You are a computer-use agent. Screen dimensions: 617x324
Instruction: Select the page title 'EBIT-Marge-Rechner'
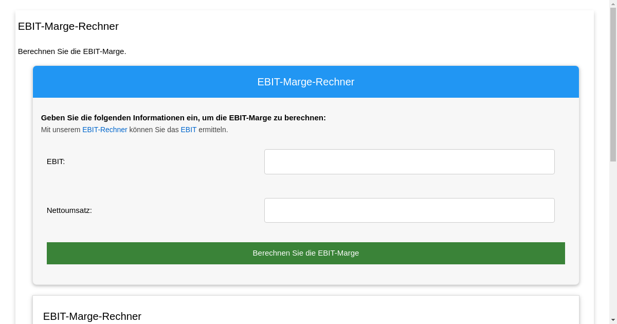click(68, 26)
